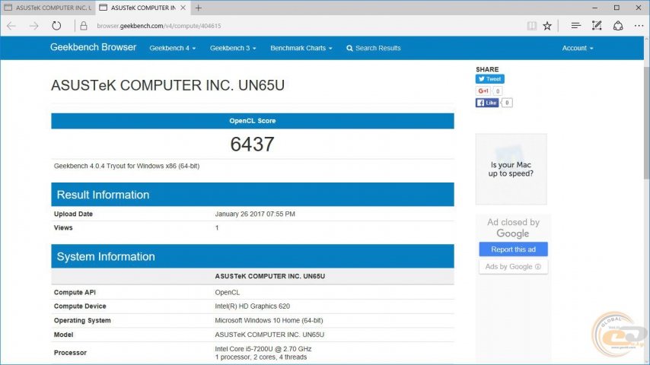Minimize the browser window
Screen dimensions: 650x365
tap(595, 8)
